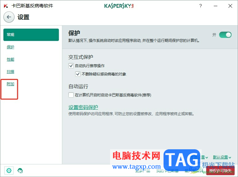Viewport: 238px width, 177px height.
Task: Uncheck 不删除疑似感染病毒的对象 checkbox
Action: pyautogui.click(x=78, y=74)
